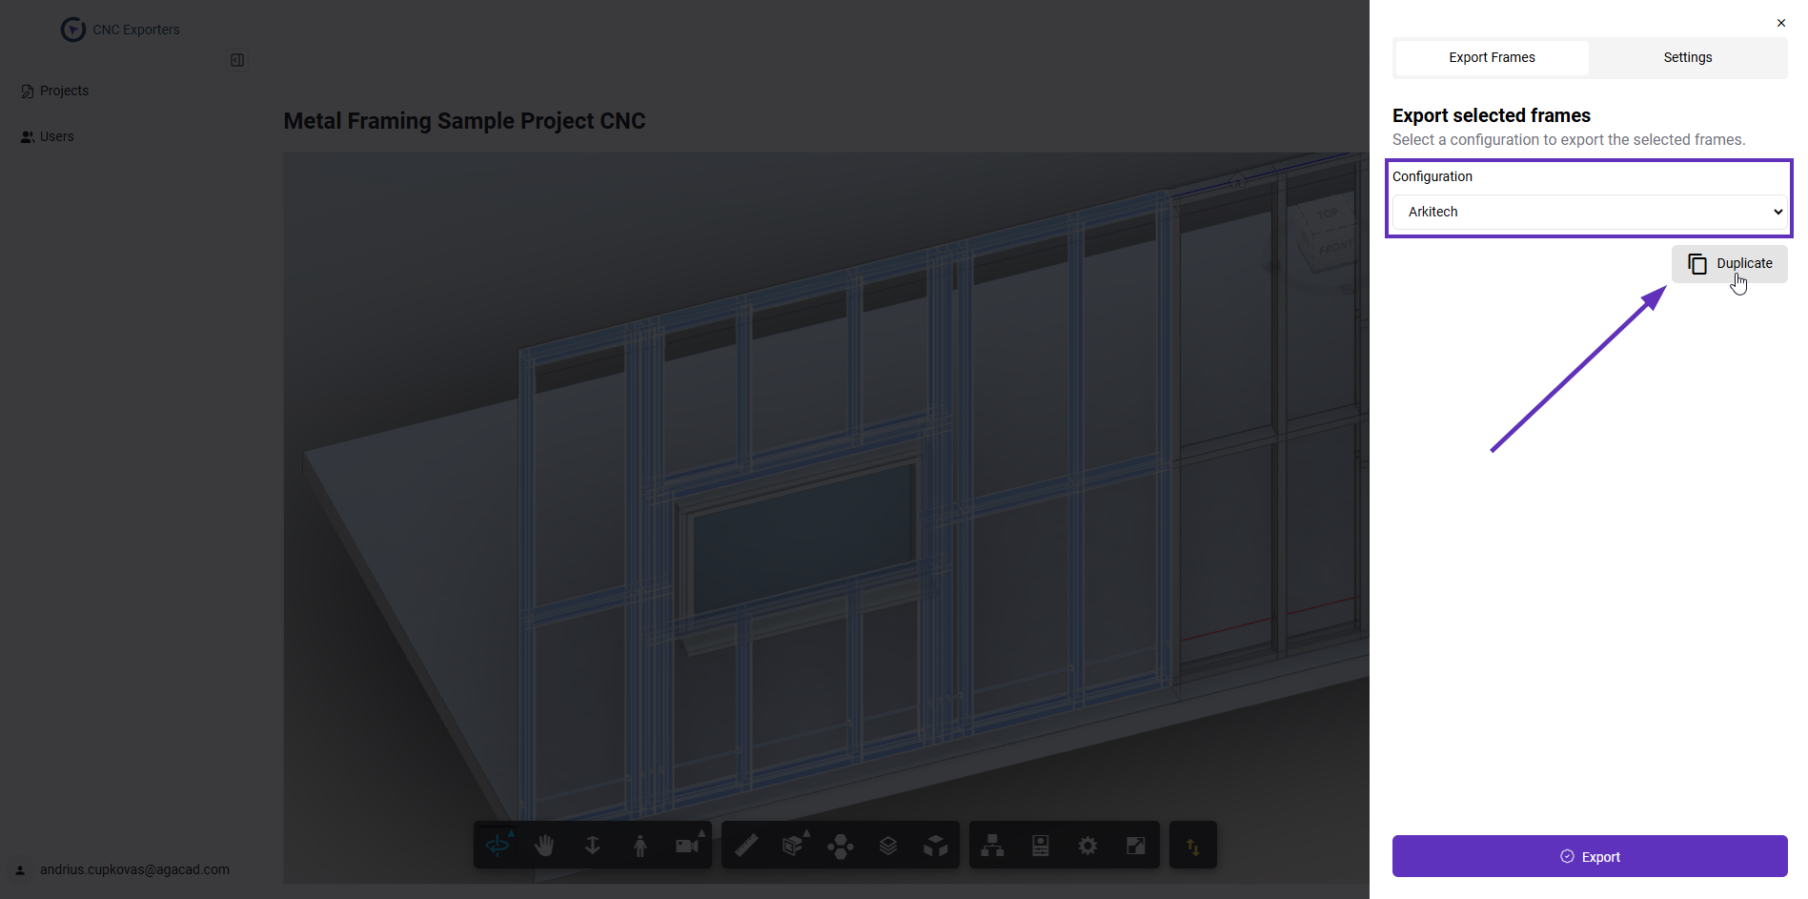Image resolution: width=1808 pixels, height=899 pixels.
Task: Click the First person walk icon
Action: click(640, 846)
